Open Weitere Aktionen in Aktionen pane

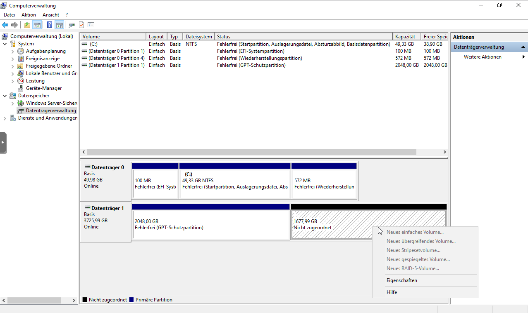pos(489,57)
